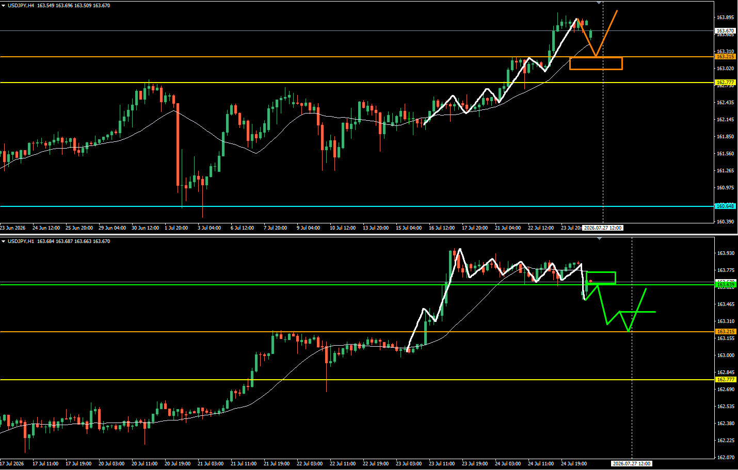Click the 163.775 price on H1 scale
The height and width of the screenshot is (470, 738).
coord(725,270)
